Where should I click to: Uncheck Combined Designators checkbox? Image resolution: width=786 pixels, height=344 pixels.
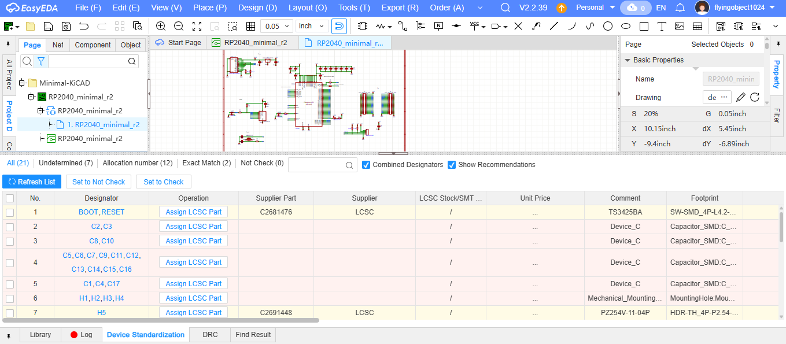[366, 165]
